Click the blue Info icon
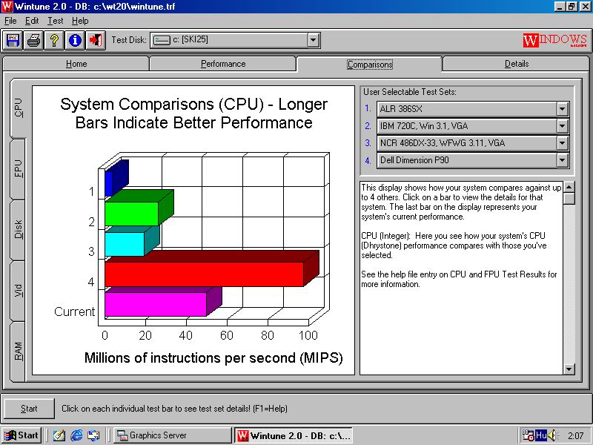The height and width of the screenshot is (445, 593). tap(75, 40)
